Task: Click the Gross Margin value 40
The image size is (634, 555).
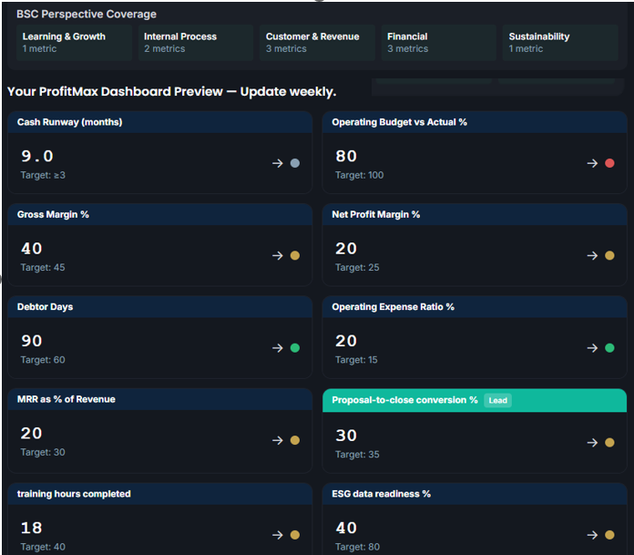Action: tap(32, 249)
